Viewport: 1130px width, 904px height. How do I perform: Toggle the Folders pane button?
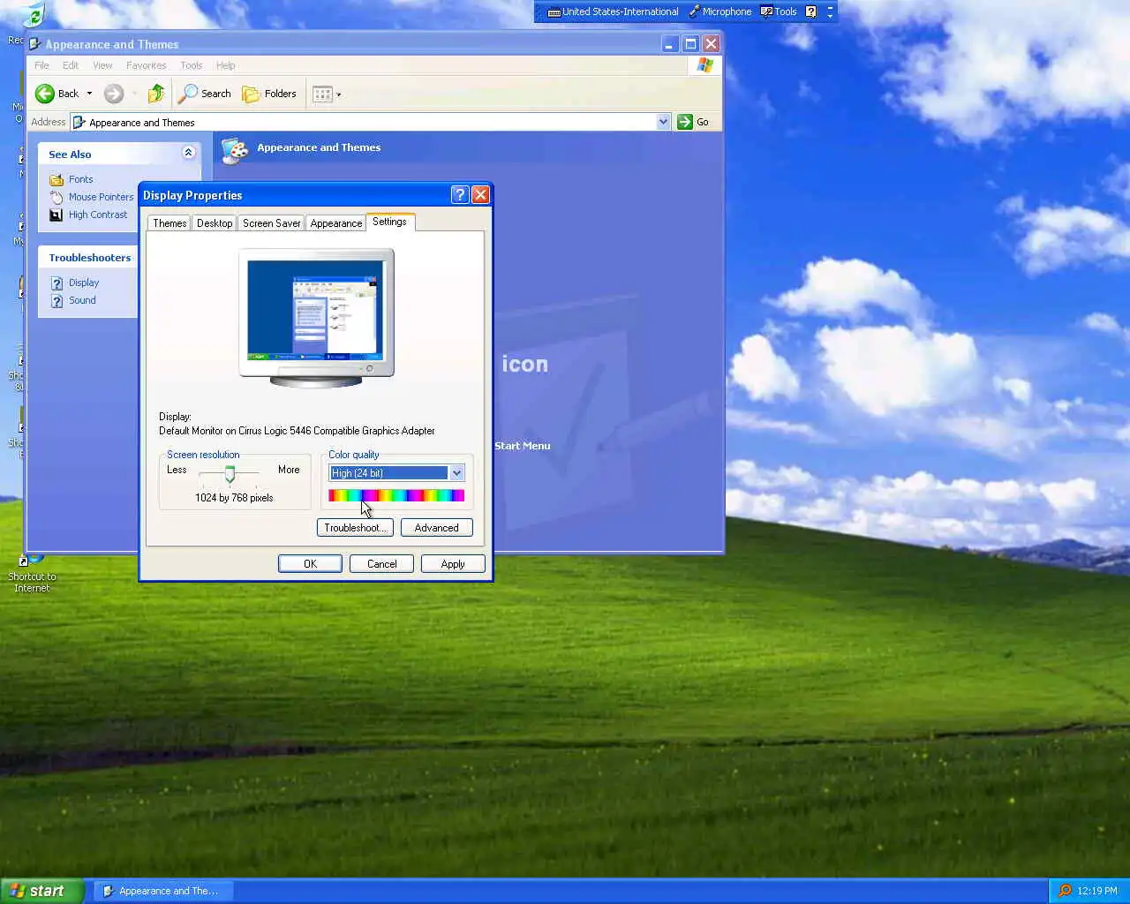click(269, 94)
